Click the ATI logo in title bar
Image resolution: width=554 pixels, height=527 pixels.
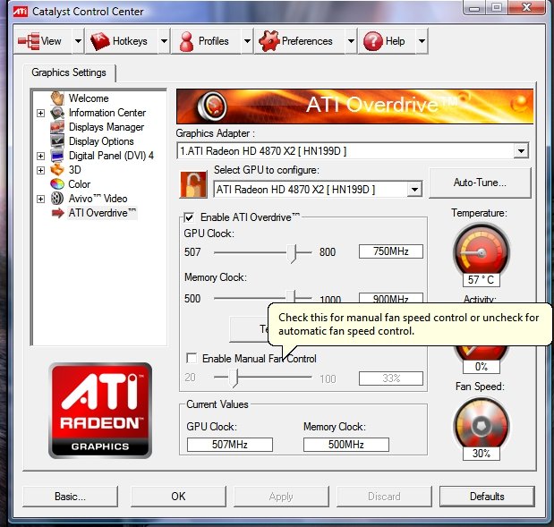[x=21, y=12]
